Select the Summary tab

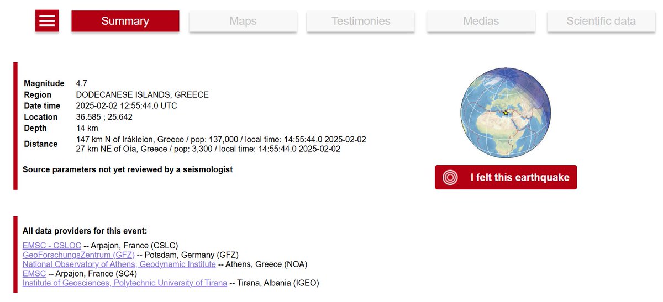pyautogui.click(x=125, y=21)
